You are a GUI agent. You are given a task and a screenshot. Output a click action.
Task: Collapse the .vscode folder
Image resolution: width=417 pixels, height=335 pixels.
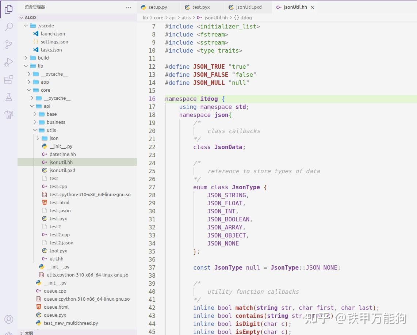(x=26, y=26)
